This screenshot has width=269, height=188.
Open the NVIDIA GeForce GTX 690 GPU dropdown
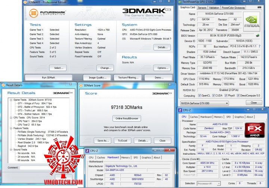click(x=204, y=103)
